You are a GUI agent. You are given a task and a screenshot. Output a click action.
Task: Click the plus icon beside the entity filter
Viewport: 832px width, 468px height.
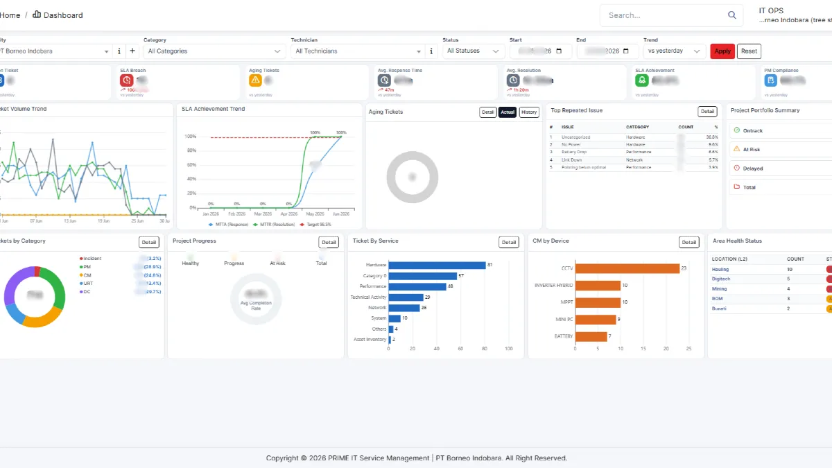tap(132, 51)
